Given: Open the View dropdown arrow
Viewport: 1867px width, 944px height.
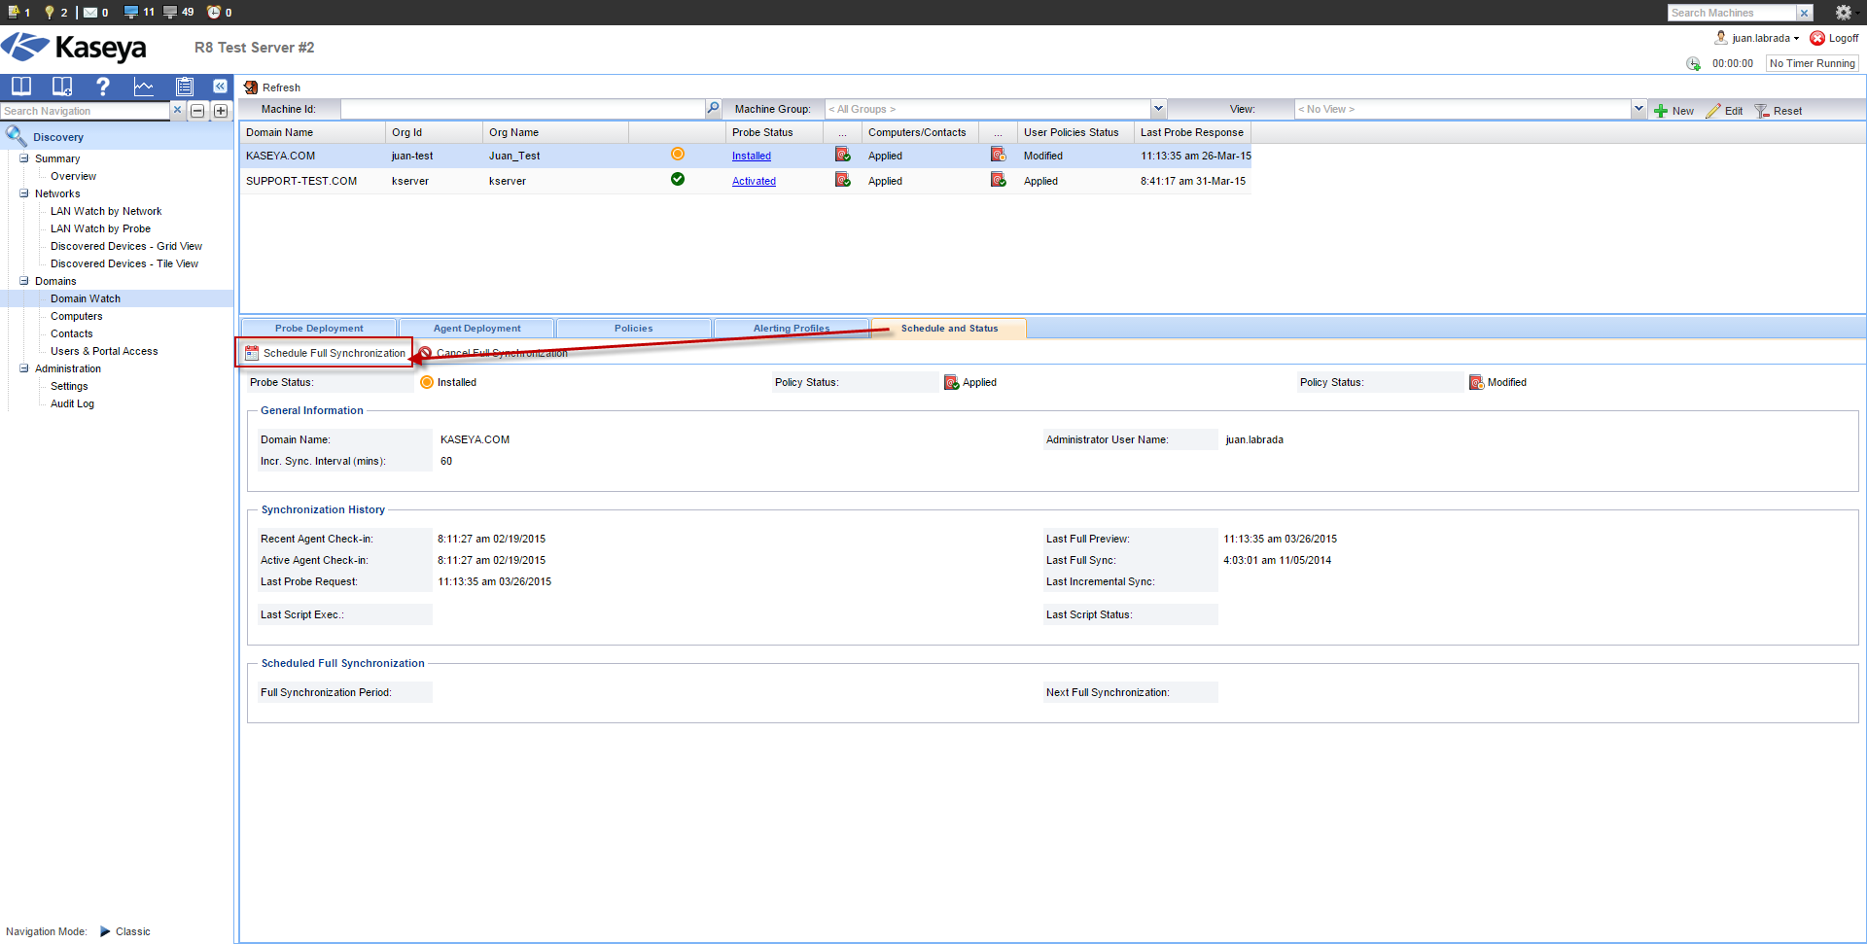Looking at the screenshot, I should pyautogui.click(x=1638, y=109).
